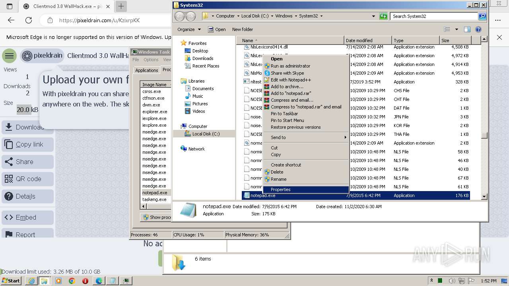Click the pixeldrain Share button

coord(28,162)
